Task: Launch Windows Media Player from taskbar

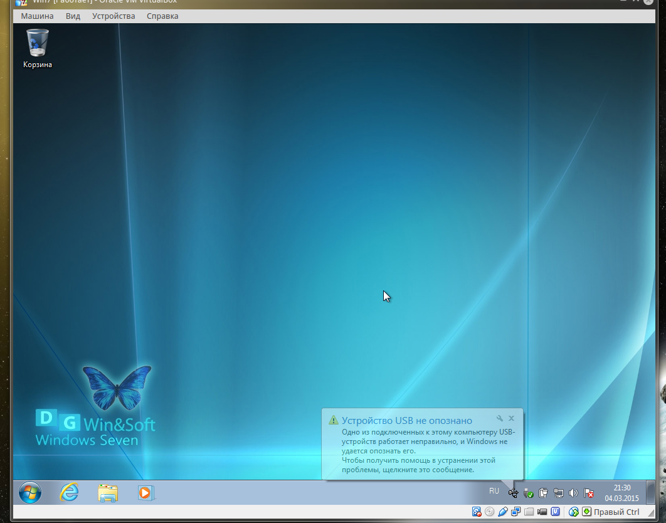Action: pos(145,493)
